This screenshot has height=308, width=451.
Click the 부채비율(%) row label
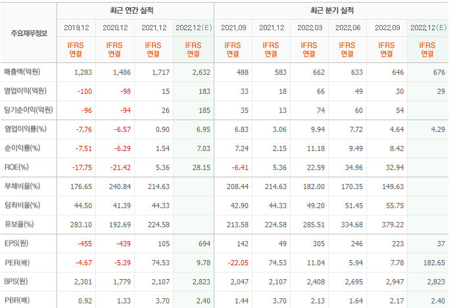(x=22, y=187)
